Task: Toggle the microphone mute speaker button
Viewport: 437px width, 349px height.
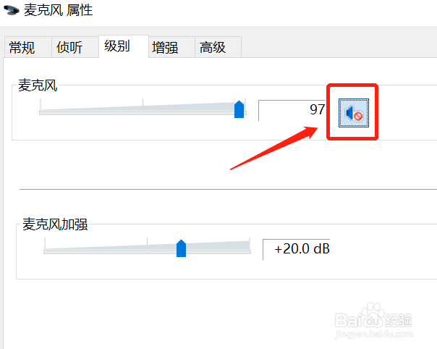Action: (354, 113)
